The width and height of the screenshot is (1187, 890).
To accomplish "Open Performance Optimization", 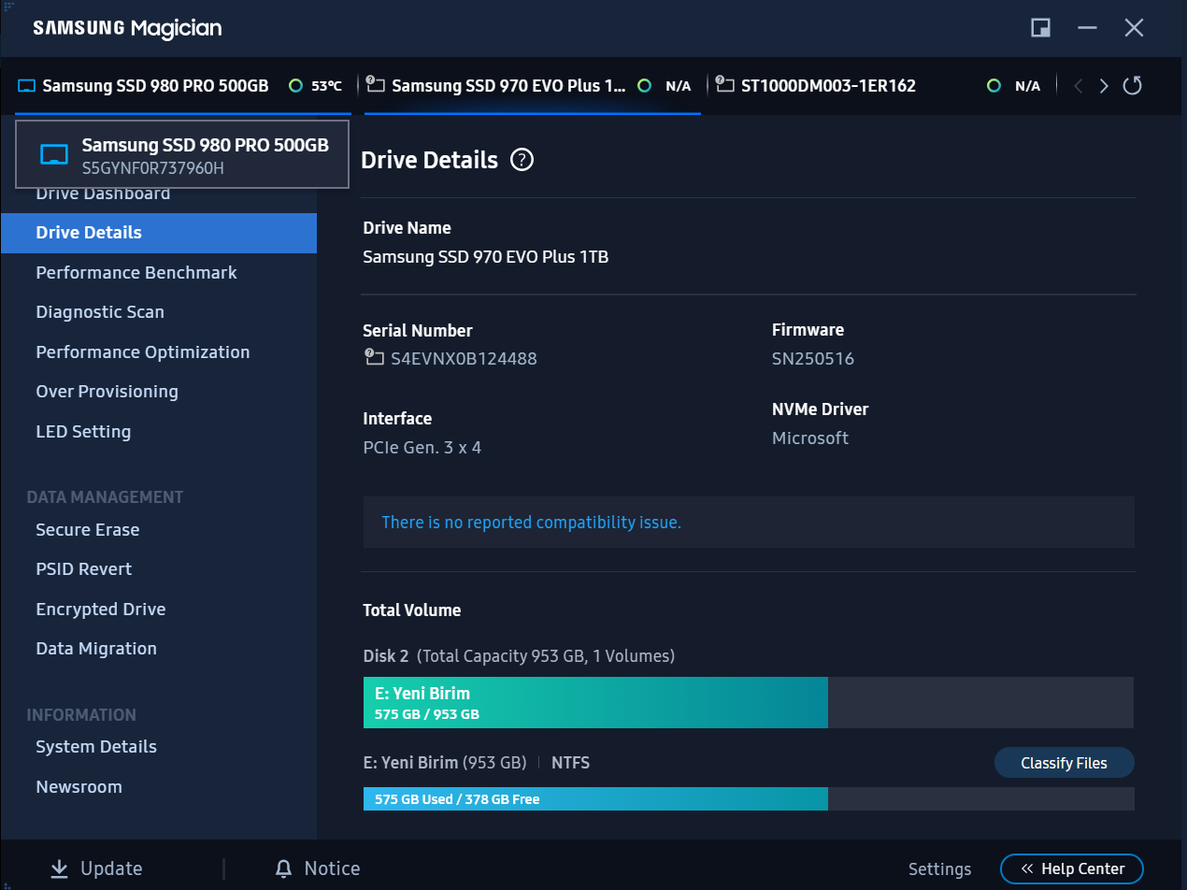I will coord(143,352).
